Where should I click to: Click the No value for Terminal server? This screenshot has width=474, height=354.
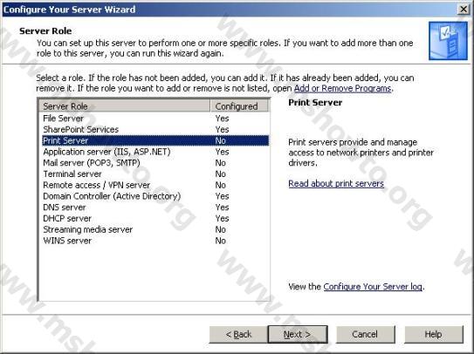(x=220, y=174)
